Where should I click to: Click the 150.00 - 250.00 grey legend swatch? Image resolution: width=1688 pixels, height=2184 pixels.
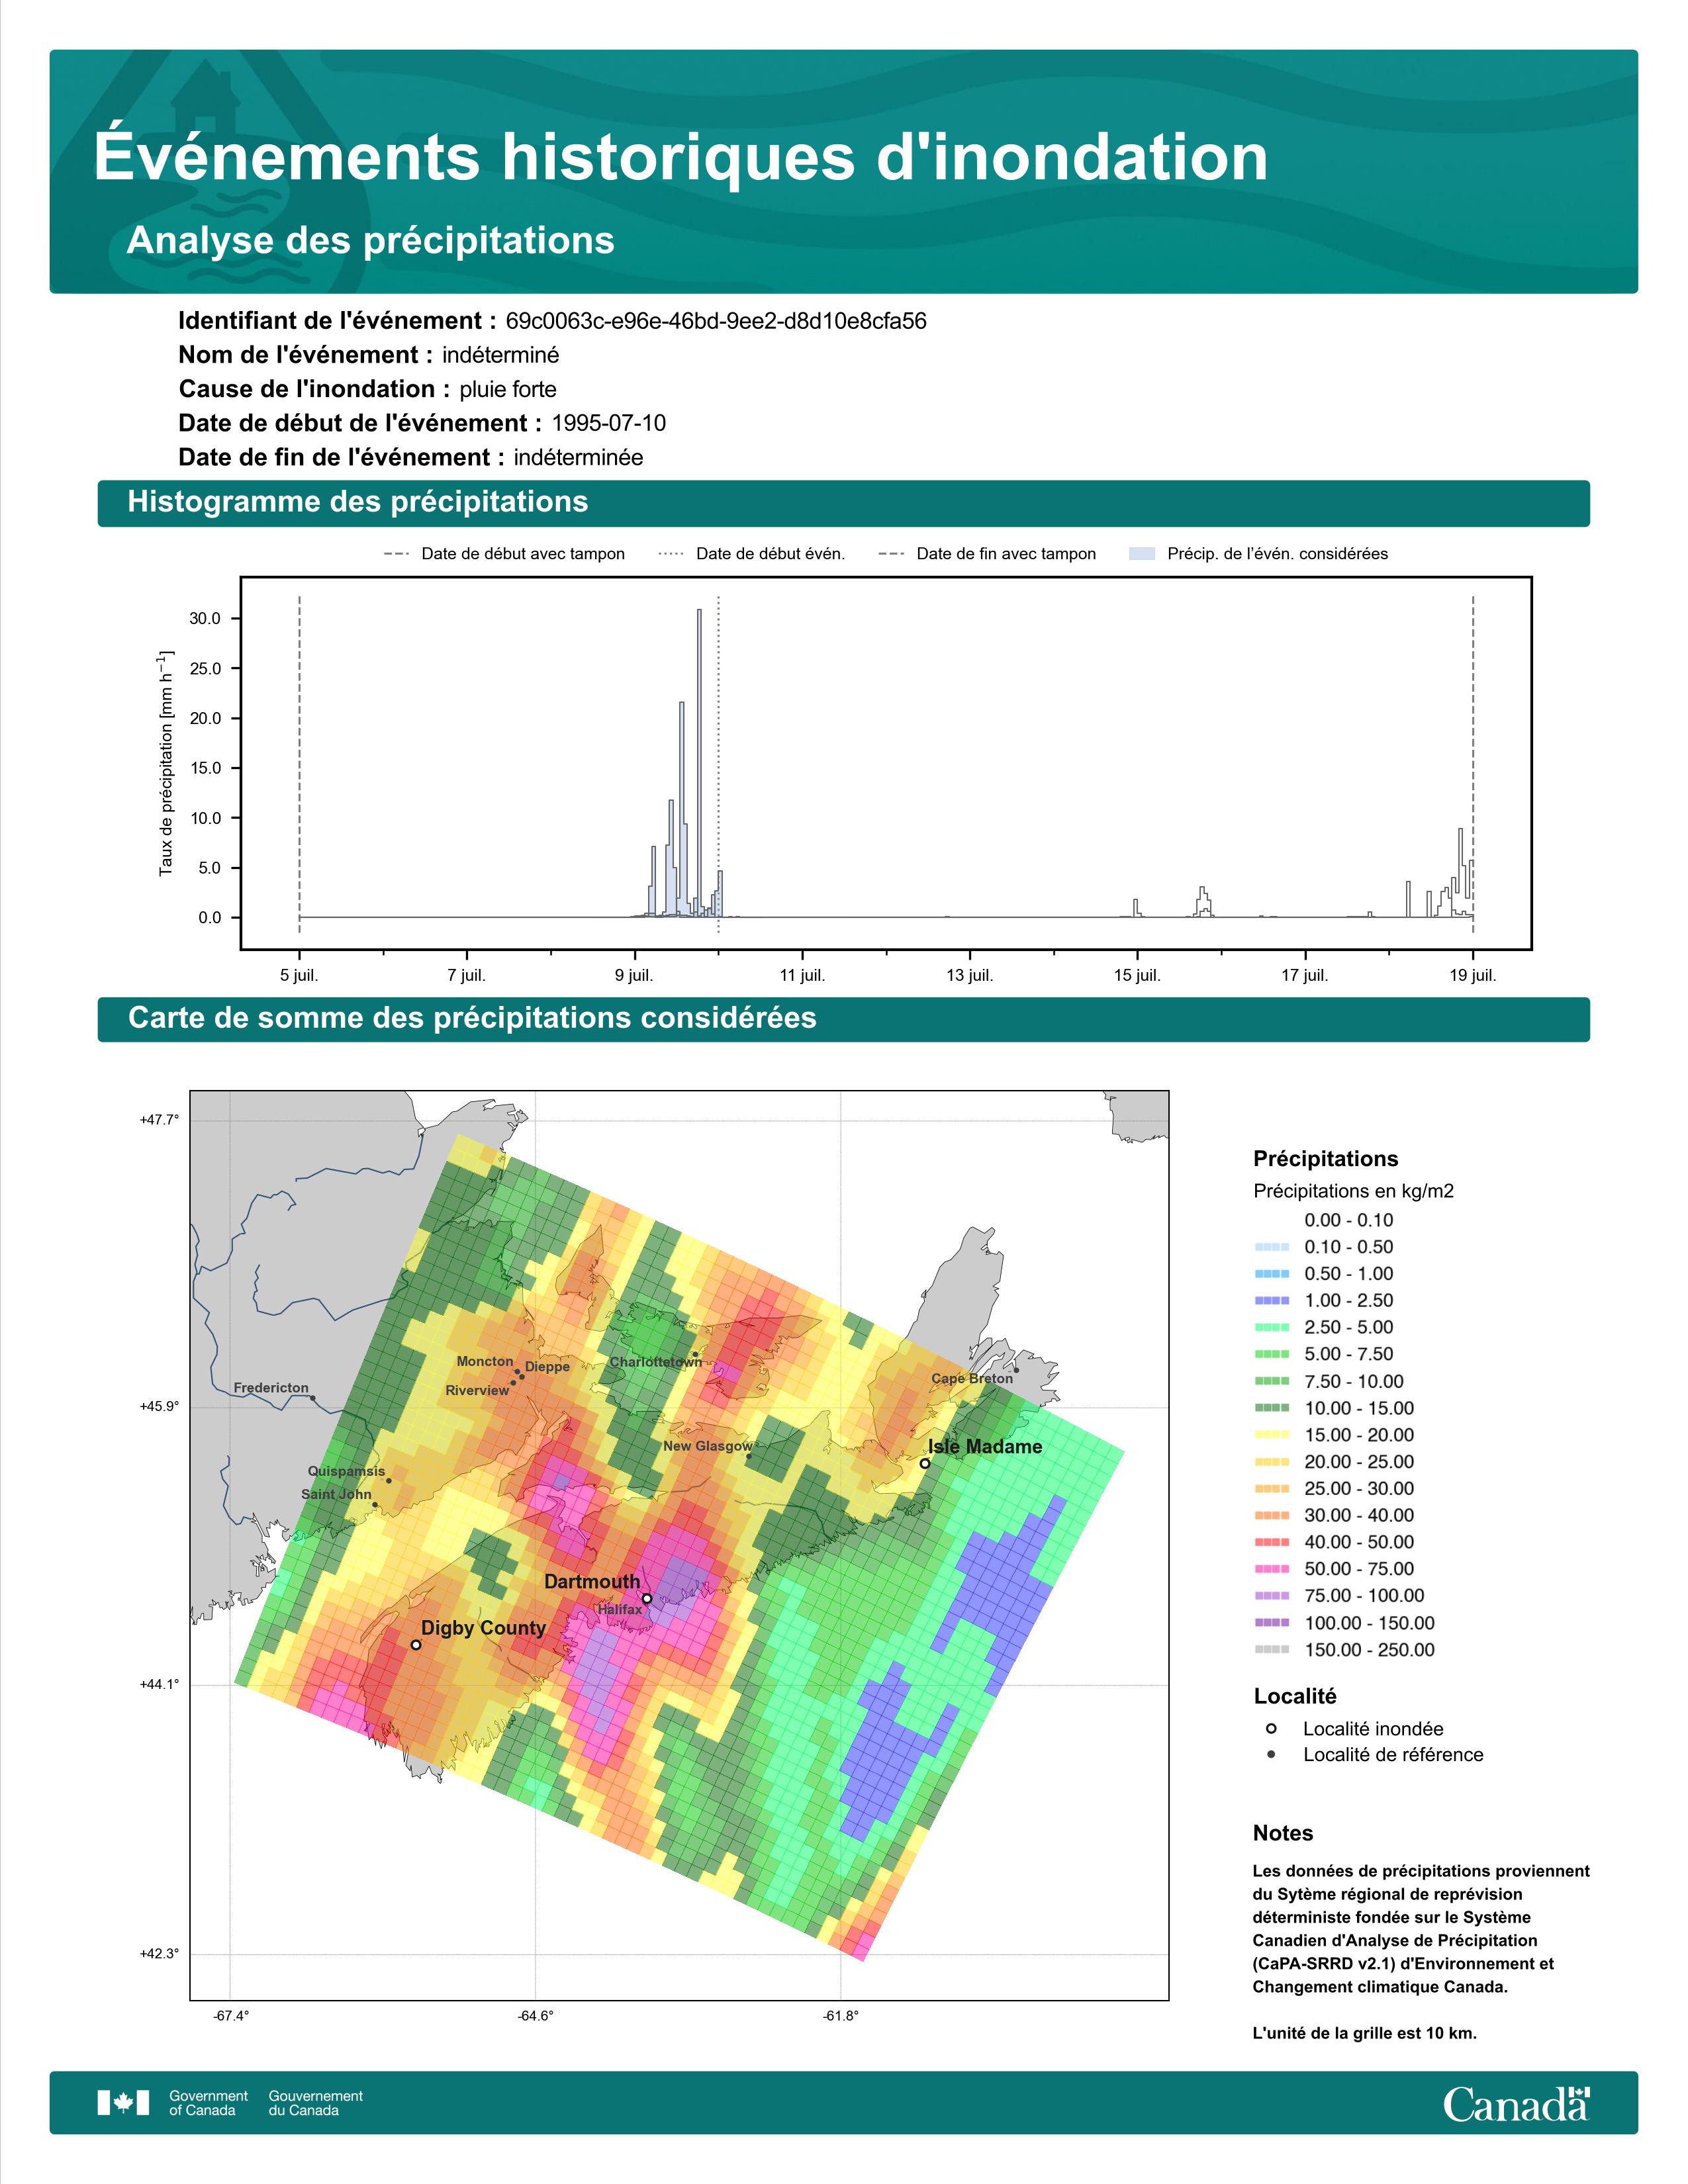tap(1271, 1650)
